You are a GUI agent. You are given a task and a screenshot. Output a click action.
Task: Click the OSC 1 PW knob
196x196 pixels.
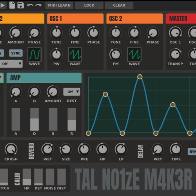[56, 54]
